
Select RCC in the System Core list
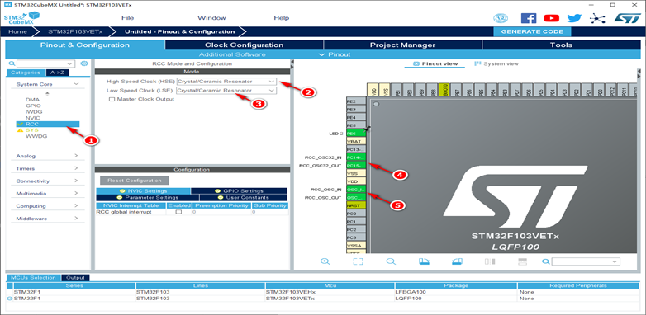(x=47, y=124)
